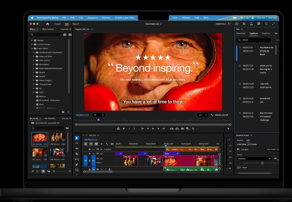
Task: Click the Export Frame camera icon
Action: tap(182, 129)
